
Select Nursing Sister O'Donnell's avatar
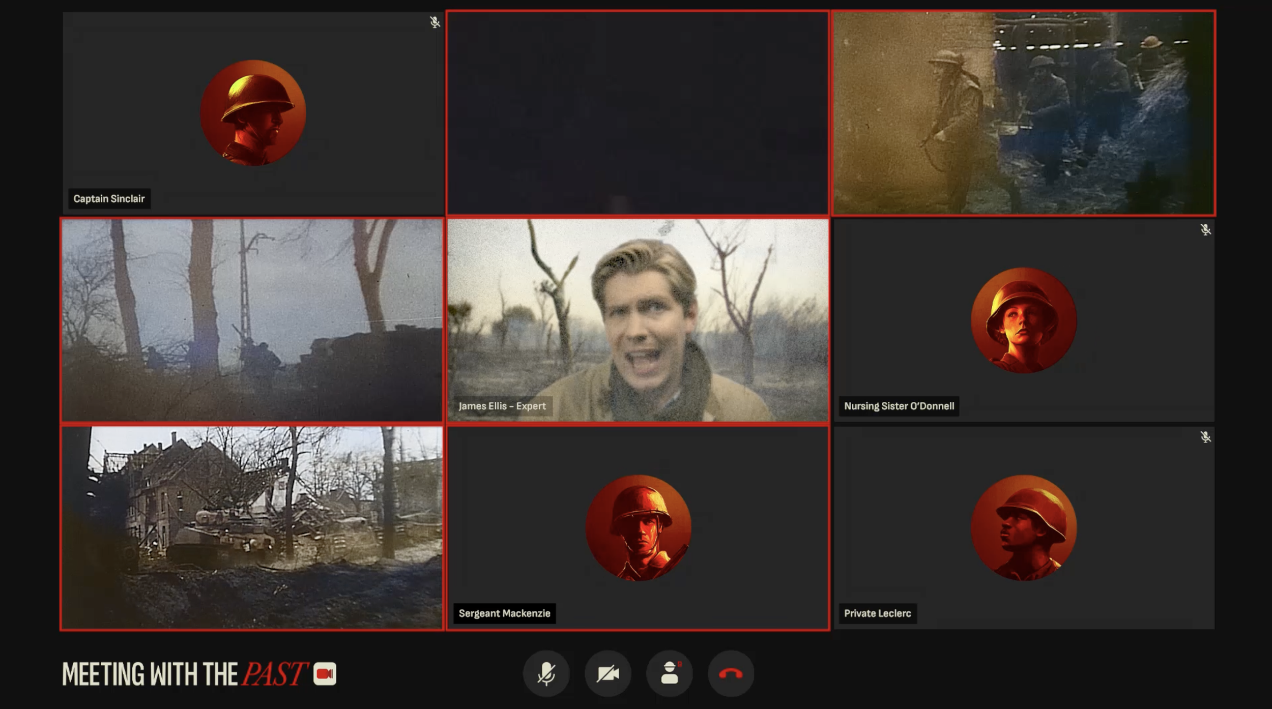click(1024, 320)
